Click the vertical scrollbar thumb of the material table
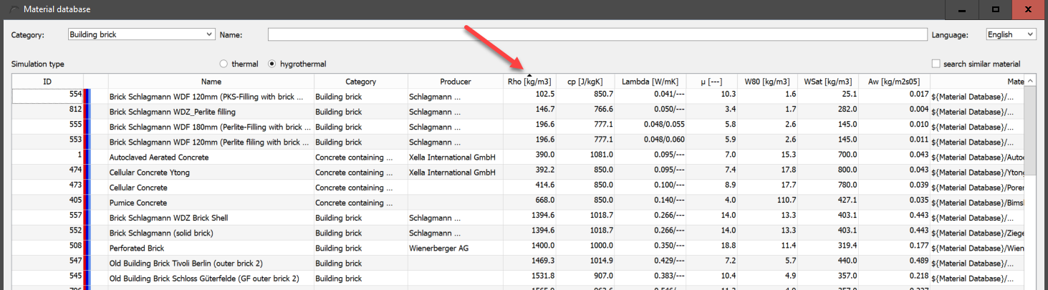1048x290 pixels. [x=1030, y=132]
